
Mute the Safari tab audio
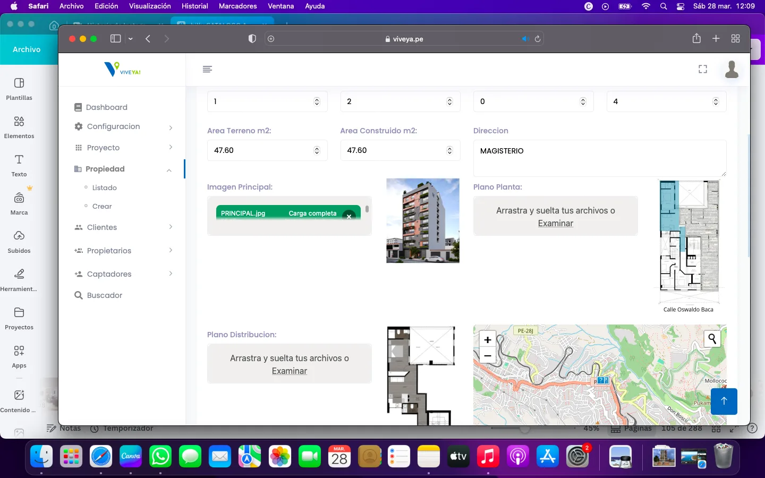tap(525, 39)
